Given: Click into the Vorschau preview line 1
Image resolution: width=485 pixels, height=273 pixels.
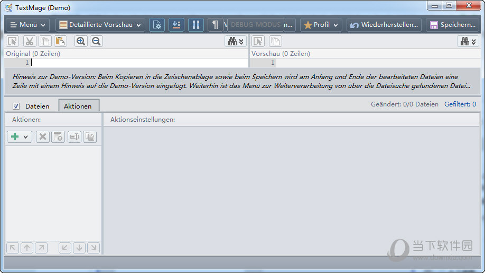Looking at the screenshot, I should [378, 63].
